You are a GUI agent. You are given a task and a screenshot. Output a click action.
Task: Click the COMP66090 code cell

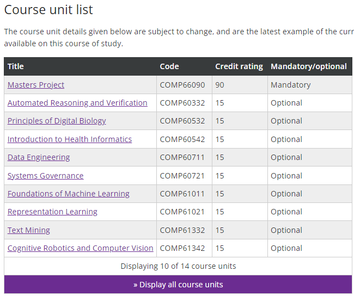point(182,85)
